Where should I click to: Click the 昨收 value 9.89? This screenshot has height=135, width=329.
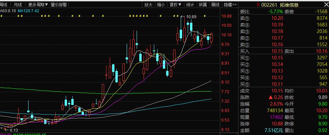click(x=323, y=97)
